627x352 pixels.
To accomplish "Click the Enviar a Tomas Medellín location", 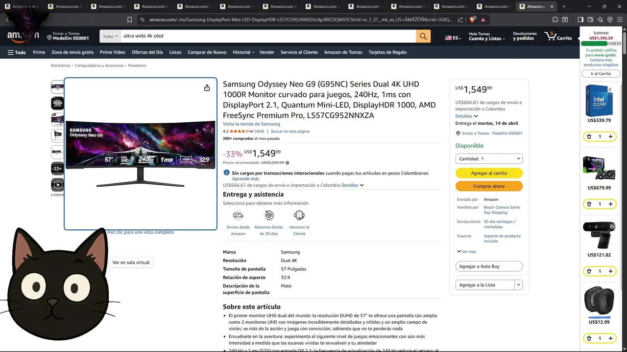I will pyautogui.click(x=68, y=36).
